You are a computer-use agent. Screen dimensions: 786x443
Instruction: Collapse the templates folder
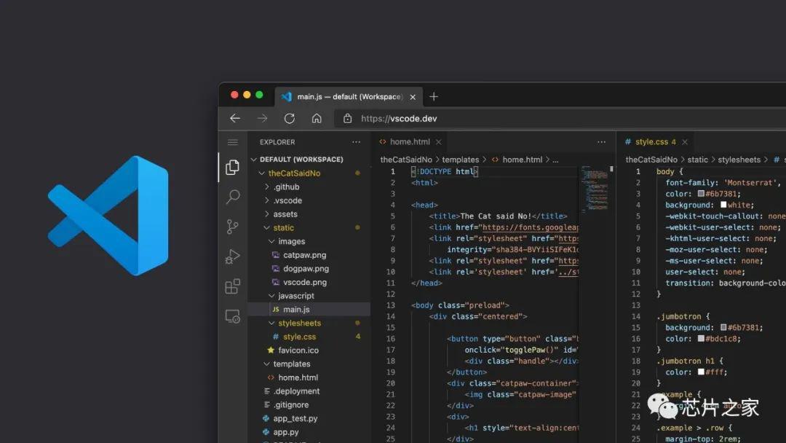pyautogui.click(x=266, y=364)
